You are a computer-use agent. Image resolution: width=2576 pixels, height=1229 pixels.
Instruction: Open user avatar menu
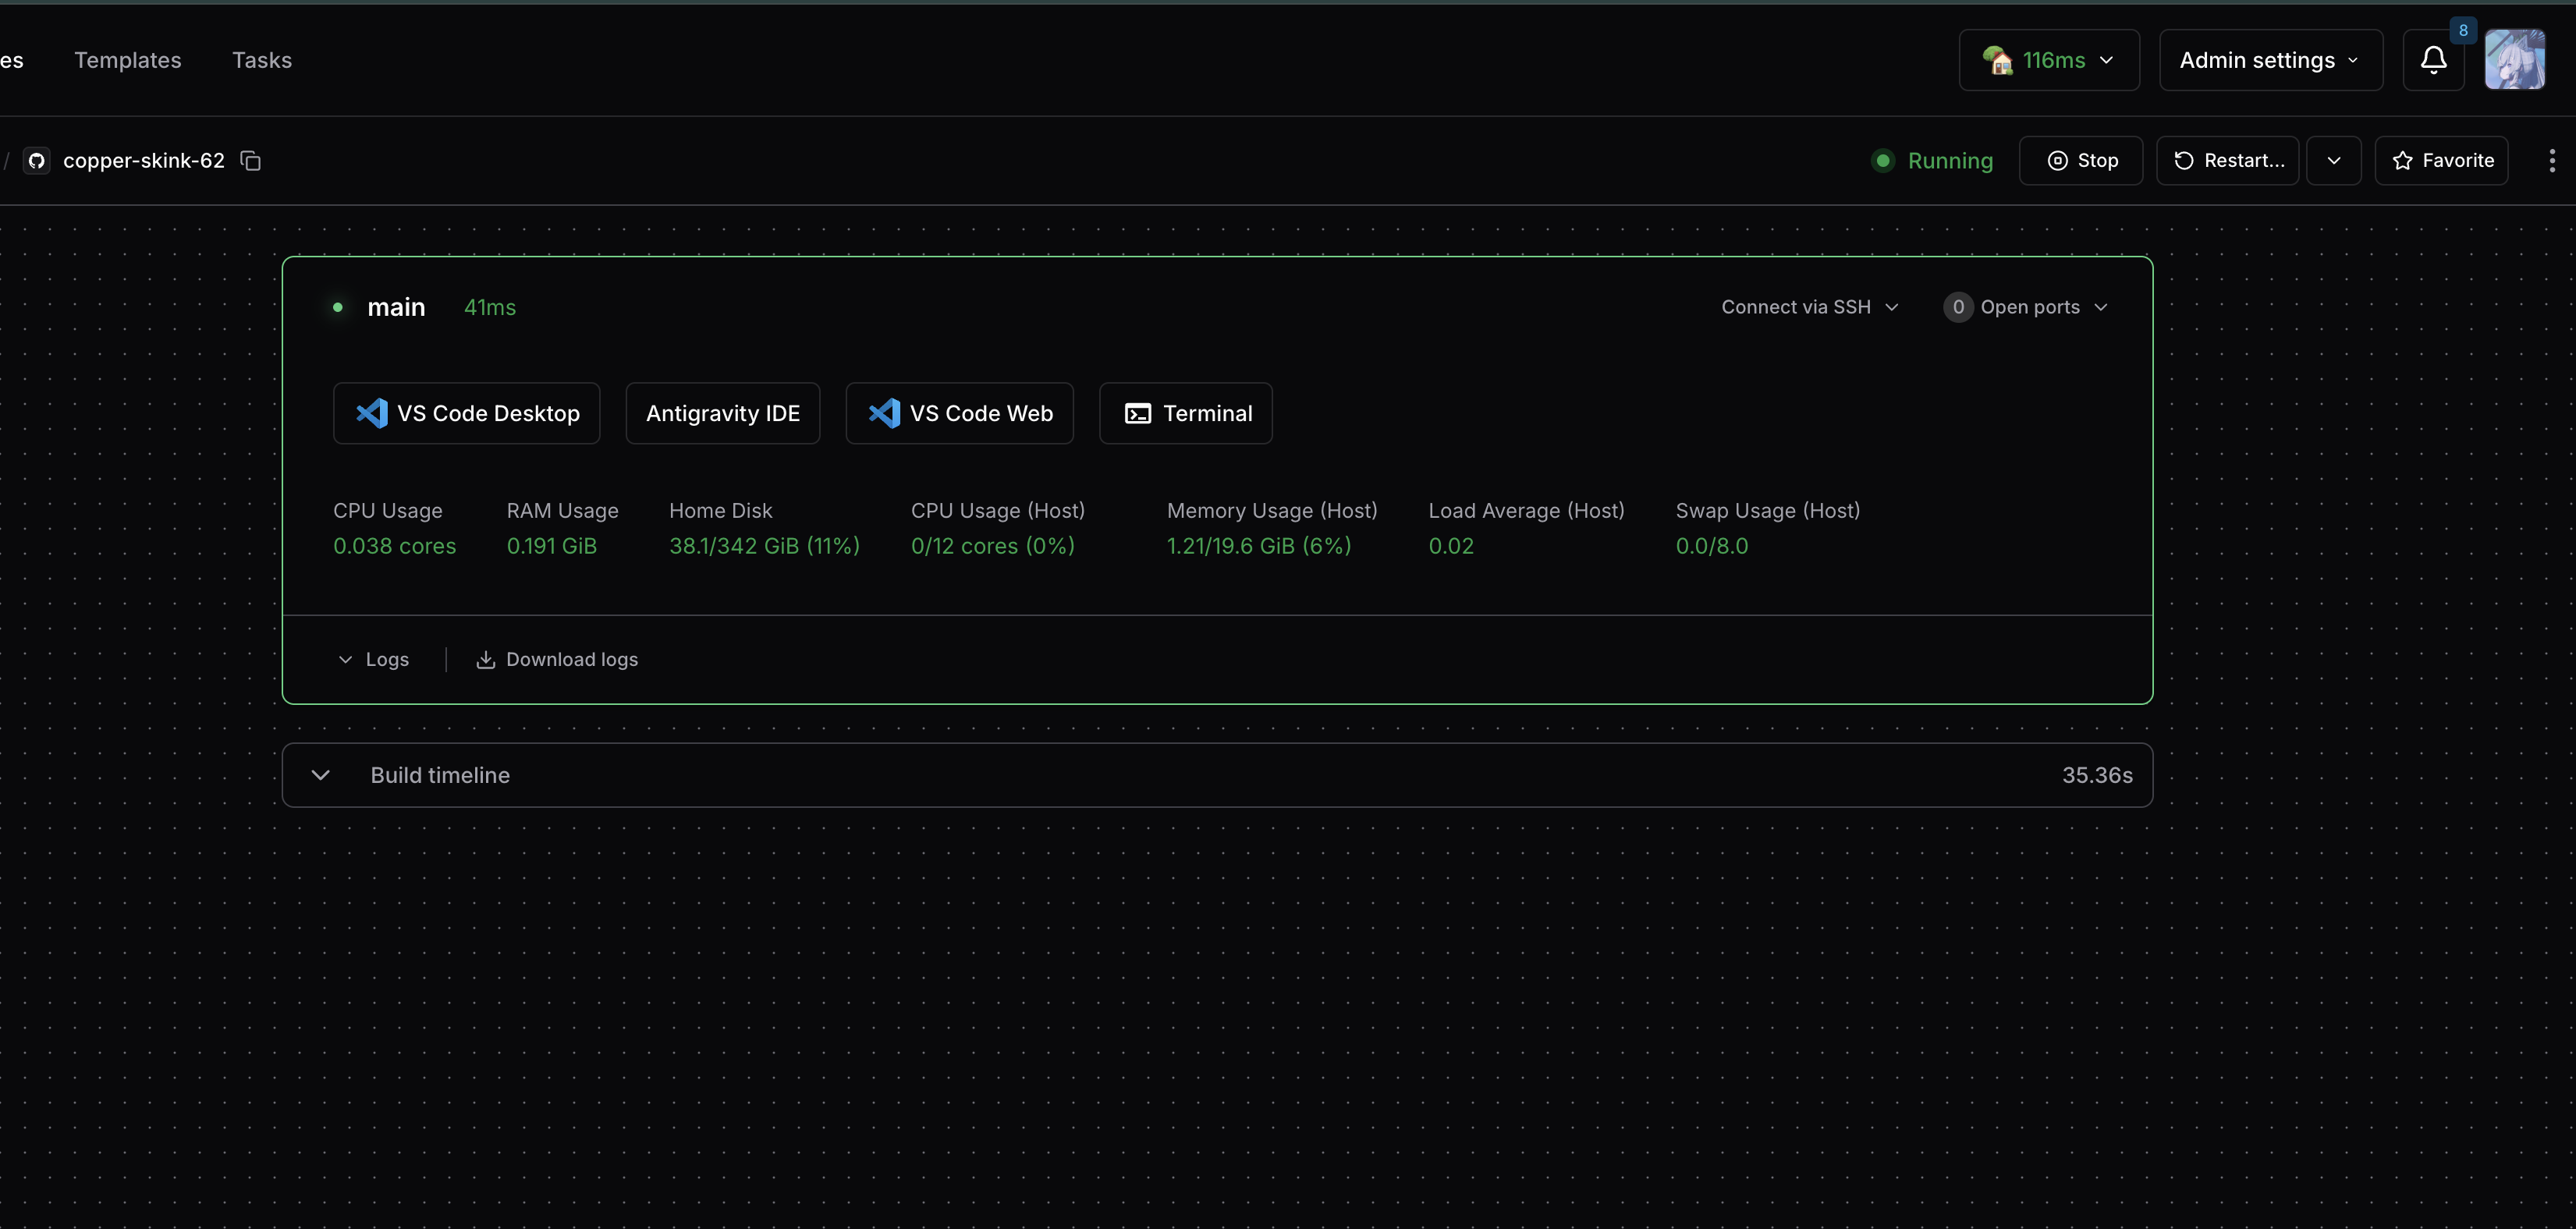click(x=2514, y=60)
